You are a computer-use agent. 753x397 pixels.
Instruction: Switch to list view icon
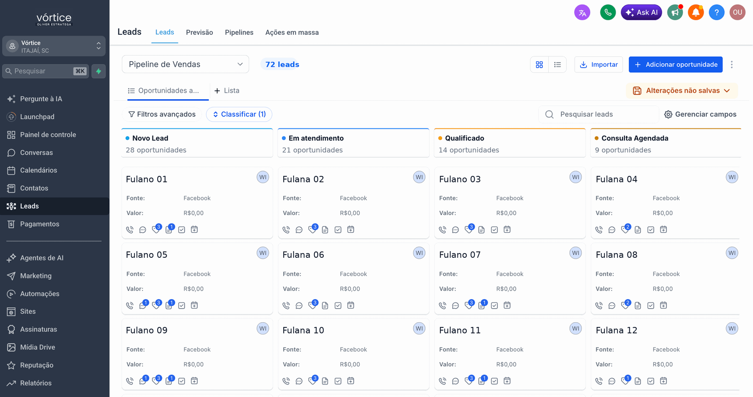point(557,64)
